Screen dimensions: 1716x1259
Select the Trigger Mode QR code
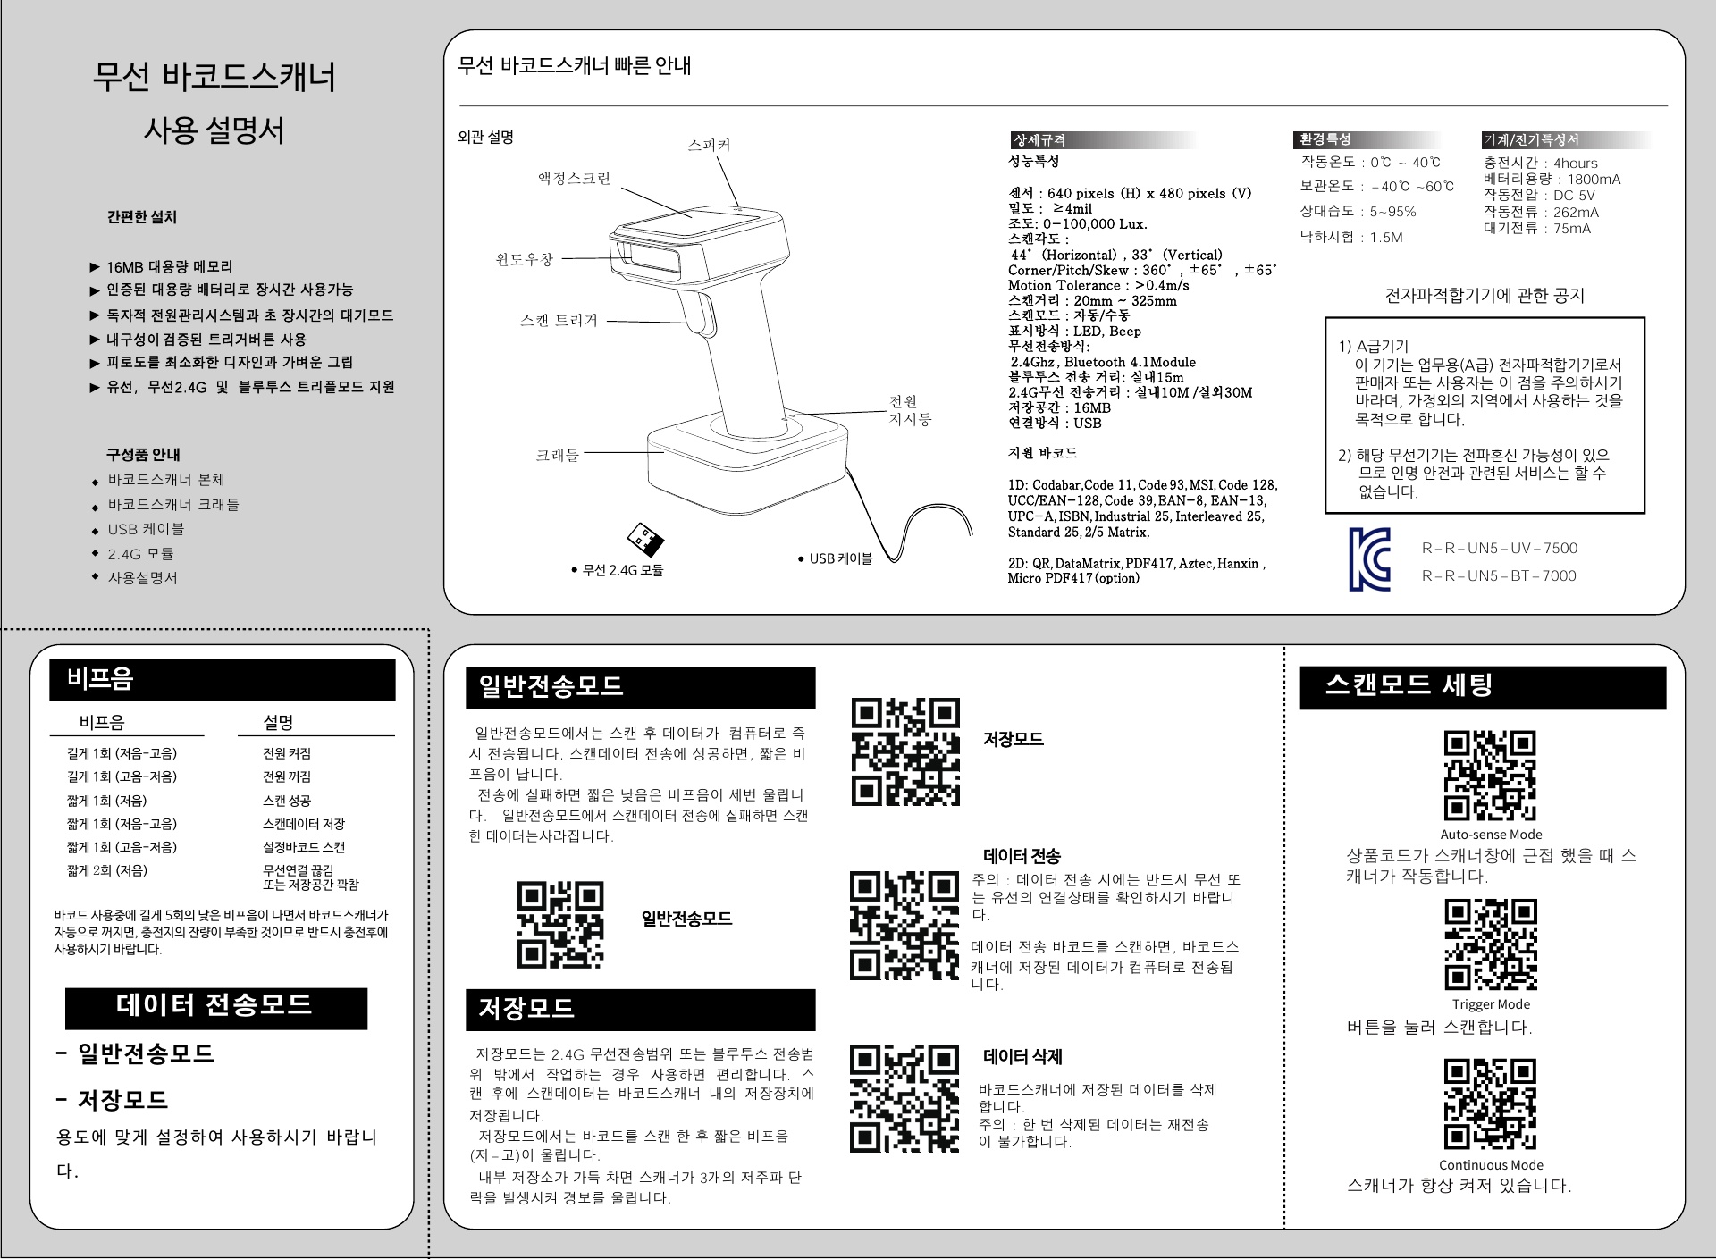click(1491, 944)
